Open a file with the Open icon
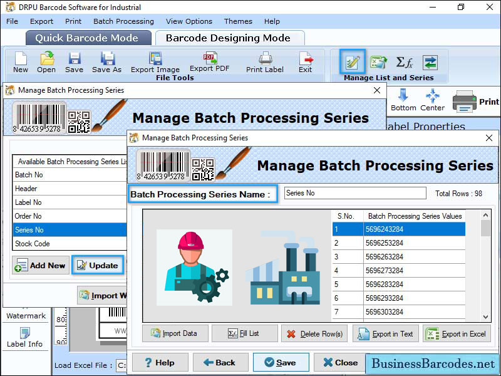The width and height of the screenshot is (501, 376). pyautogui.click(x=46, y=62)
